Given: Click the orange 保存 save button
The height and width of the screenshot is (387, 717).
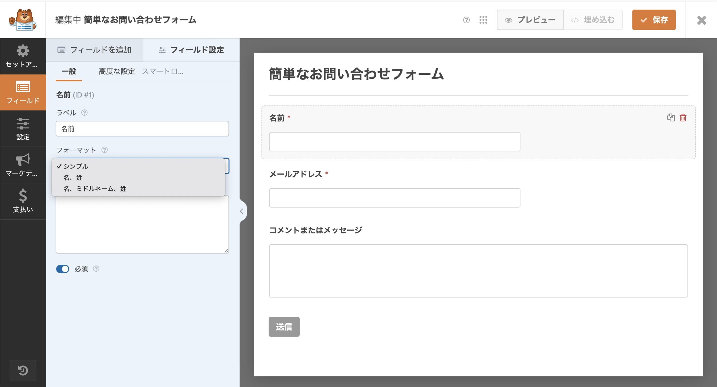Looking at the screenshot, I should click(654, 20).
